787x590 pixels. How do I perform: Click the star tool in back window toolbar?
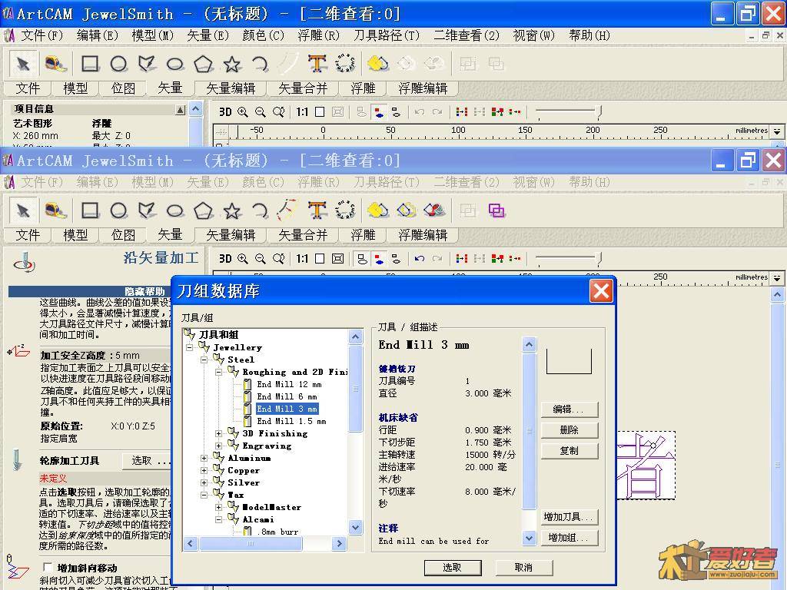pyautogui.click(x=231, y=64)
